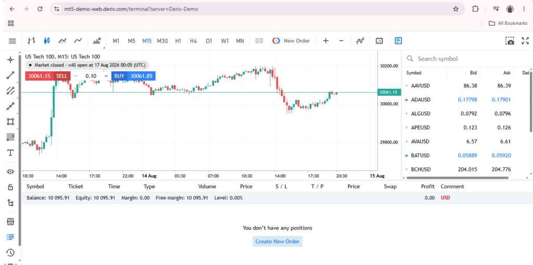Image resolution: width=533 pixels, height=265 pixels.
Task: Select the H4 timeframe
Action: [x=194, y=41]
